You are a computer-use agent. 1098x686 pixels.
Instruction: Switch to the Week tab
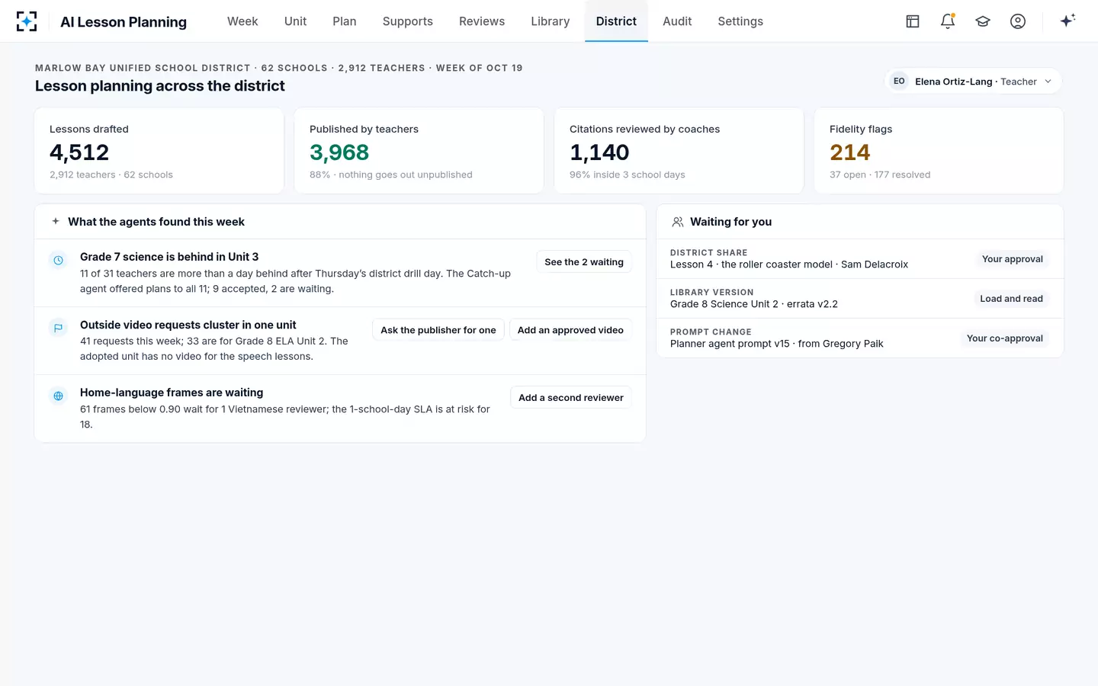click(242, 21)
